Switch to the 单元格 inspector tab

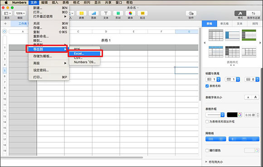coord(224,24)
